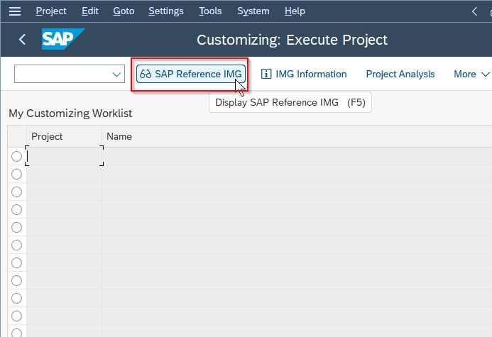Open the hamburger menu icon
This screenshot has height=337, width=492.
coord(15,11)
